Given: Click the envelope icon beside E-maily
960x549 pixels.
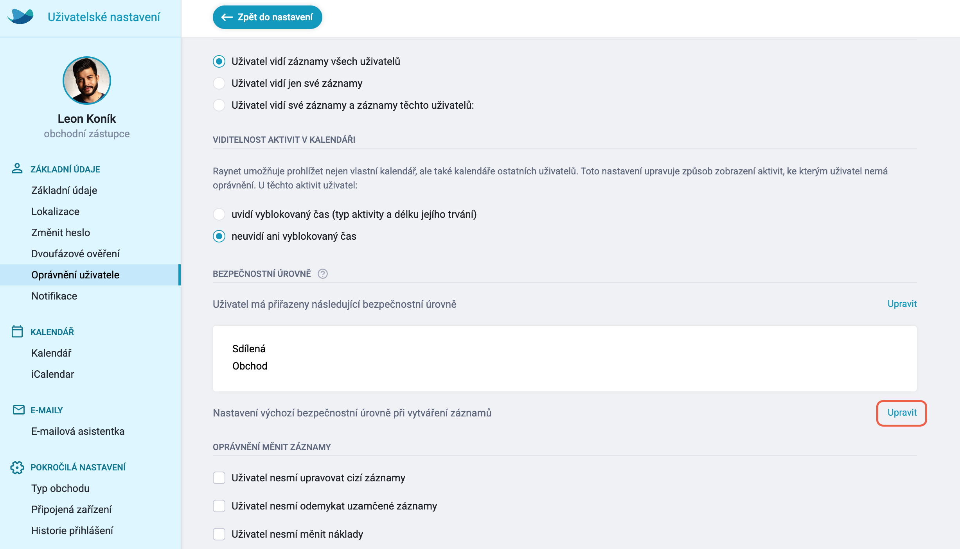Looking at the screenshot, I should tap(18, 409).
